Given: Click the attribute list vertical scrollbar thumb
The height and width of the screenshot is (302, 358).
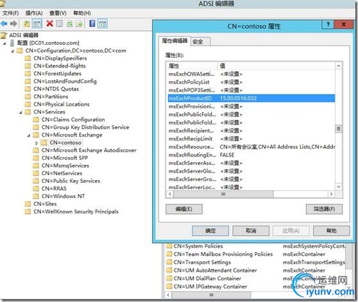Looking at the screenshot, I should (338, 129).
